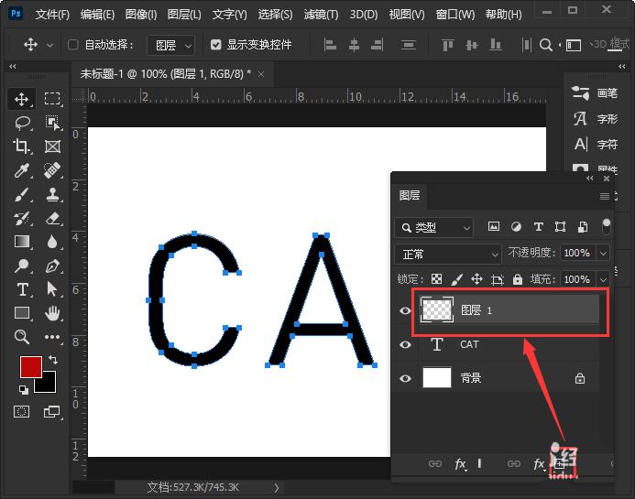635x499 pixels.
Task: Open the 正常 blend mode dropdown
Action: (x=447, y=255)
